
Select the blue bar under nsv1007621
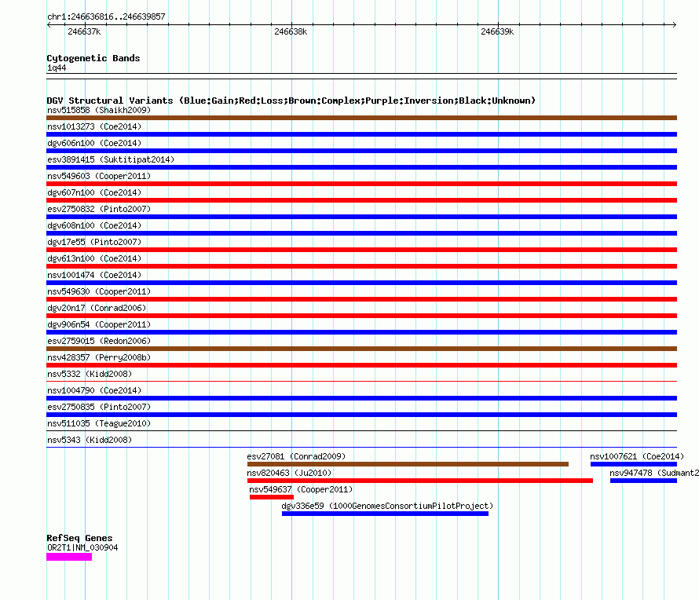[634, 464]
